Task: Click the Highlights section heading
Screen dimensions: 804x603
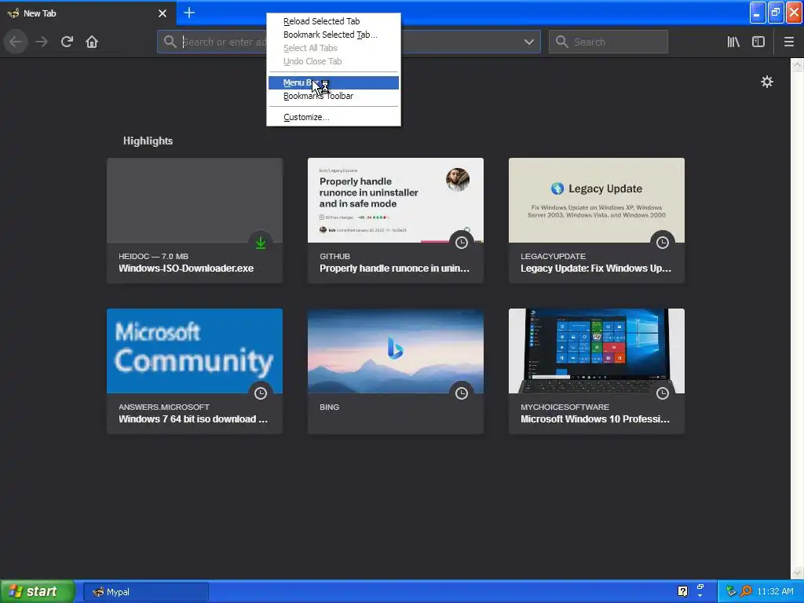Action: pyautogui.click(x=148, y=141)
